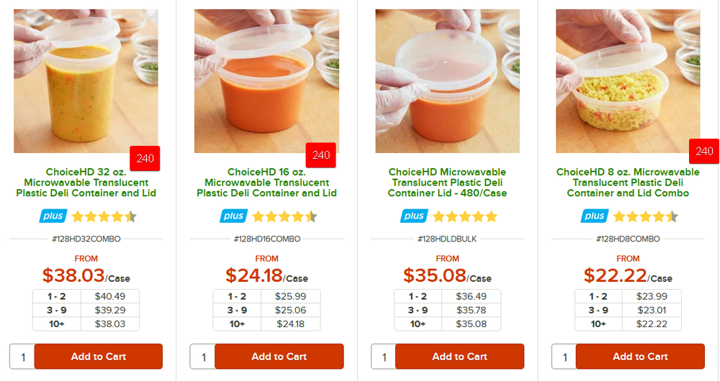Open star rating for 32 oz. container
720x381 pixels.
pos(104,216)
